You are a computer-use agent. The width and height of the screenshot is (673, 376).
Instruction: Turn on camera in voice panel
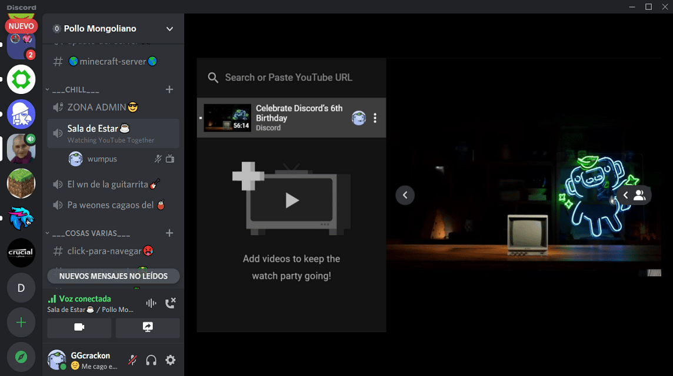[79, 327]
